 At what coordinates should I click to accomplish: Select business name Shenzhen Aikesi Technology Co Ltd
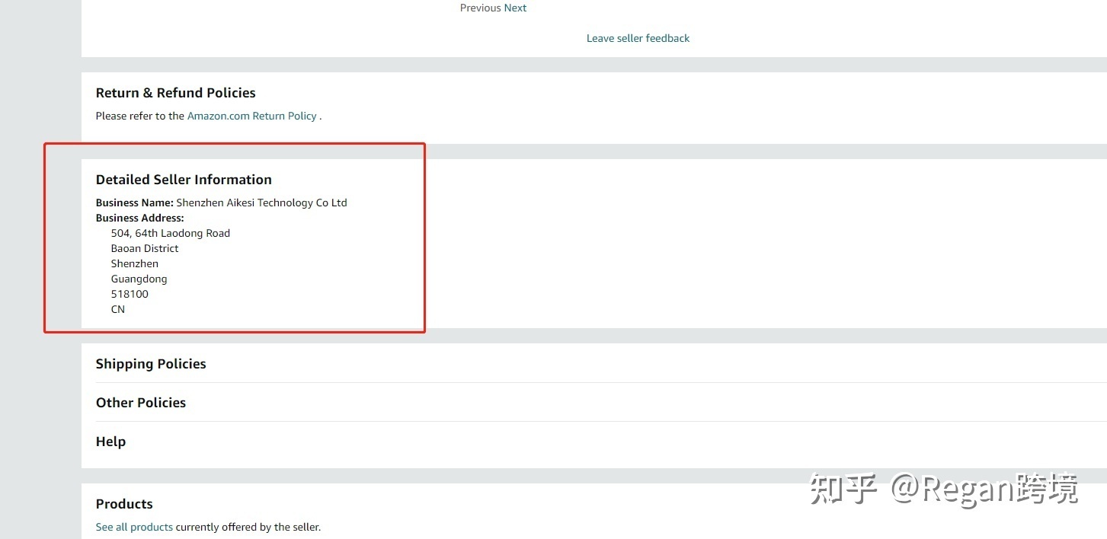[x=261, y=203]
